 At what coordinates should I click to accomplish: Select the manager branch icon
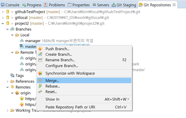(22, 41)
